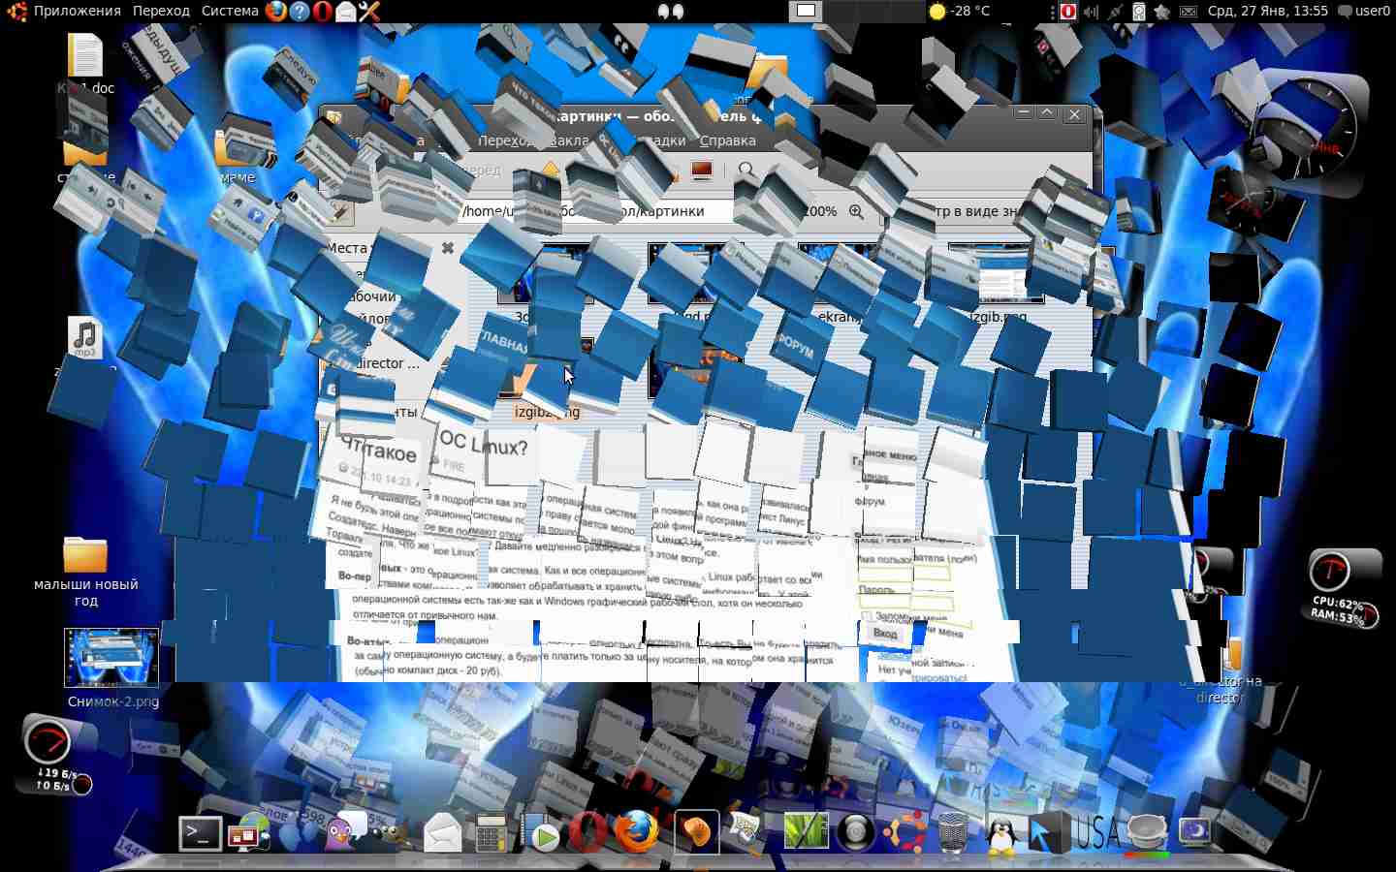
Task: Click the Opera tray icon in the notification area
Action: pyautogui.click(x=1067, y=12)
